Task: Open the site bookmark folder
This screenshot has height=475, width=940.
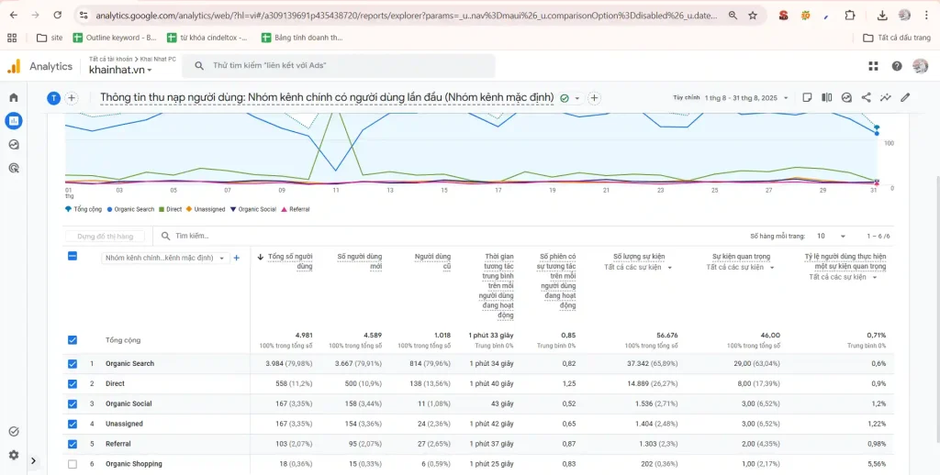Action: tap(50, 38)
